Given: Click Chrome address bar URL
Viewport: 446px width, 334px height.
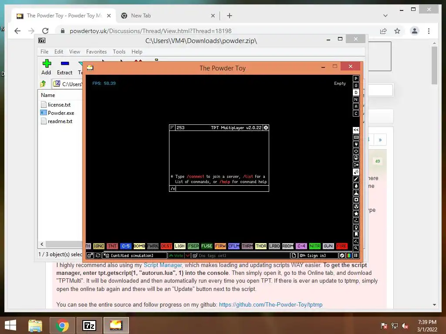Looking at the screenshot, I should pos(150,31).
